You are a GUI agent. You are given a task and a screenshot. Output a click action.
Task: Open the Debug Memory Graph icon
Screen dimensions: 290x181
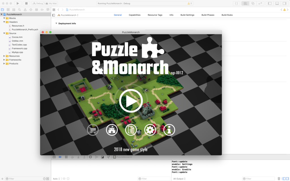tap(96, 157)
